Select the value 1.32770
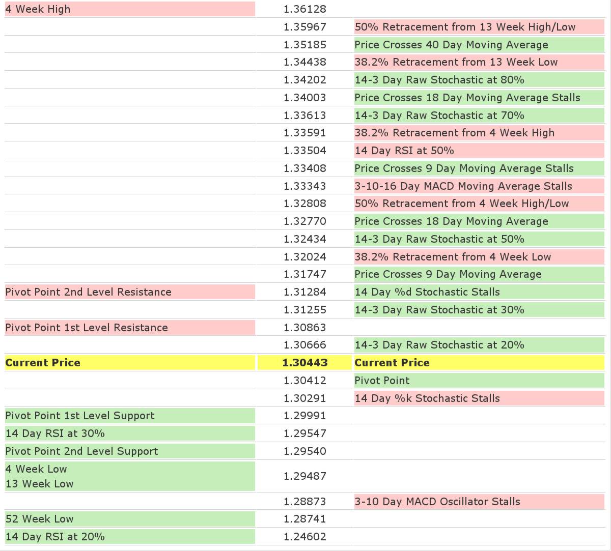This screenshot has height=551, width=611. coord(305,221)
